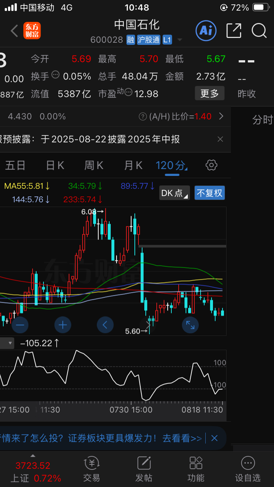This screenshot has width=274, height=487.
Task: Open the 功能 functions menu
Action: [x=196, y=469]
